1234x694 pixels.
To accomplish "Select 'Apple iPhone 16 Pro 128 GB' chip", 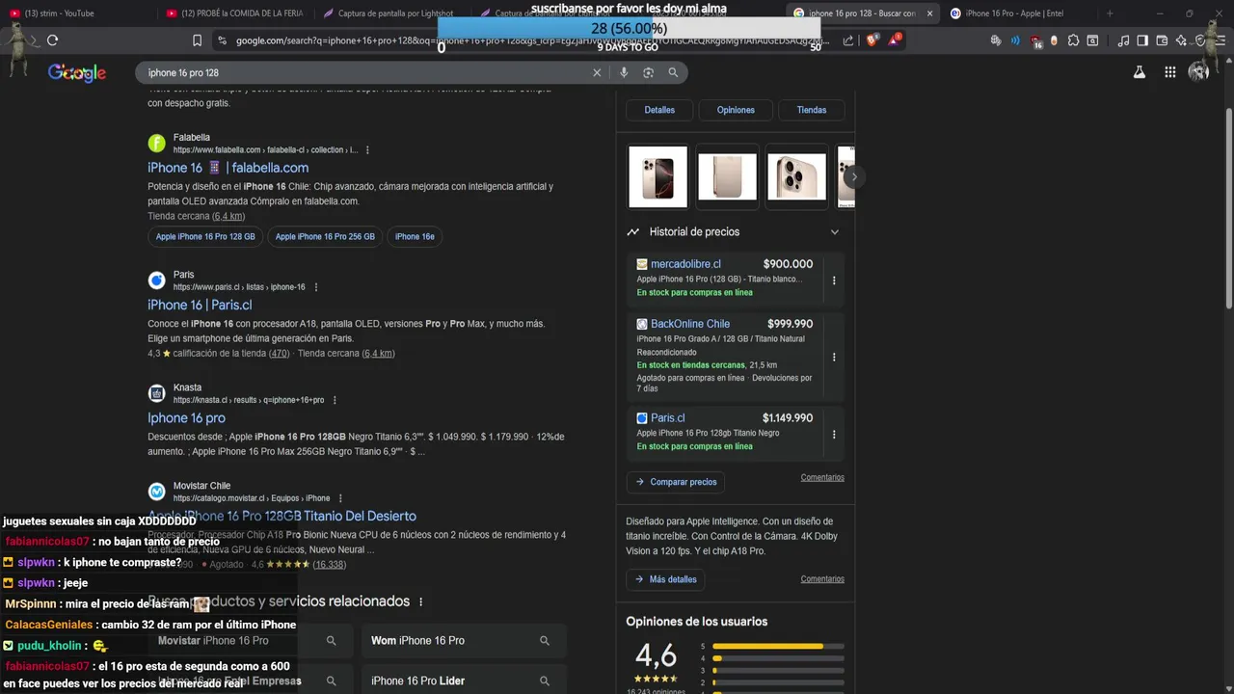I will (205, 236).
